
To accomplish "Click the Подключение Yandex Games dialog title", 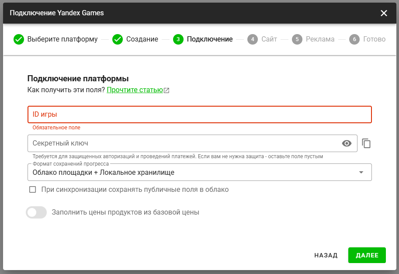I will pos(57,13).
